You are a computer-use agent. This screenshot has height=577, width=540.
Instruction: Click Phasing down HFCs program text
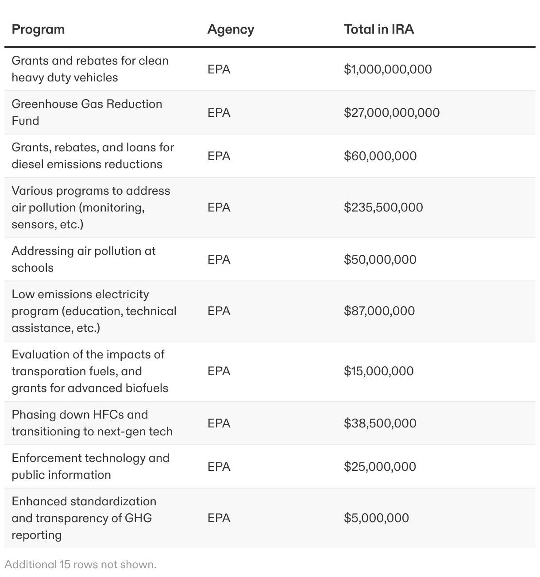pos(92,423)
